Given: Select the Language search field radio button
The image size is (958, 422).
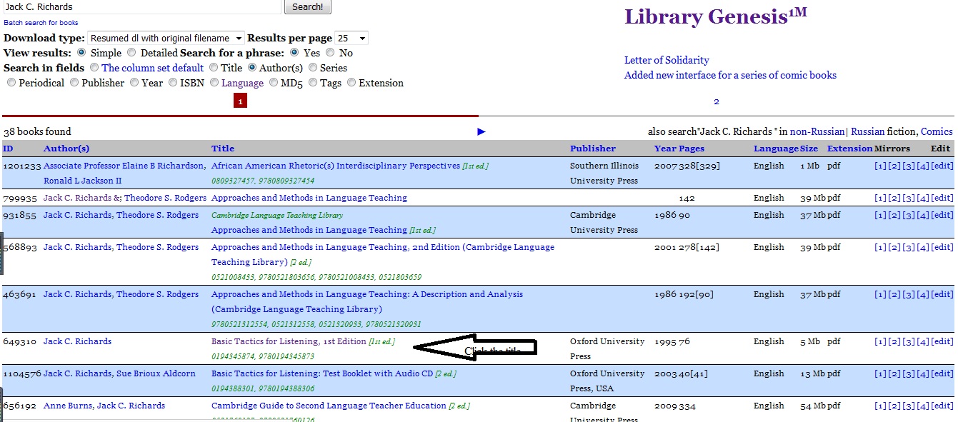Looking at the screenshot, I should tap(214, 83).
